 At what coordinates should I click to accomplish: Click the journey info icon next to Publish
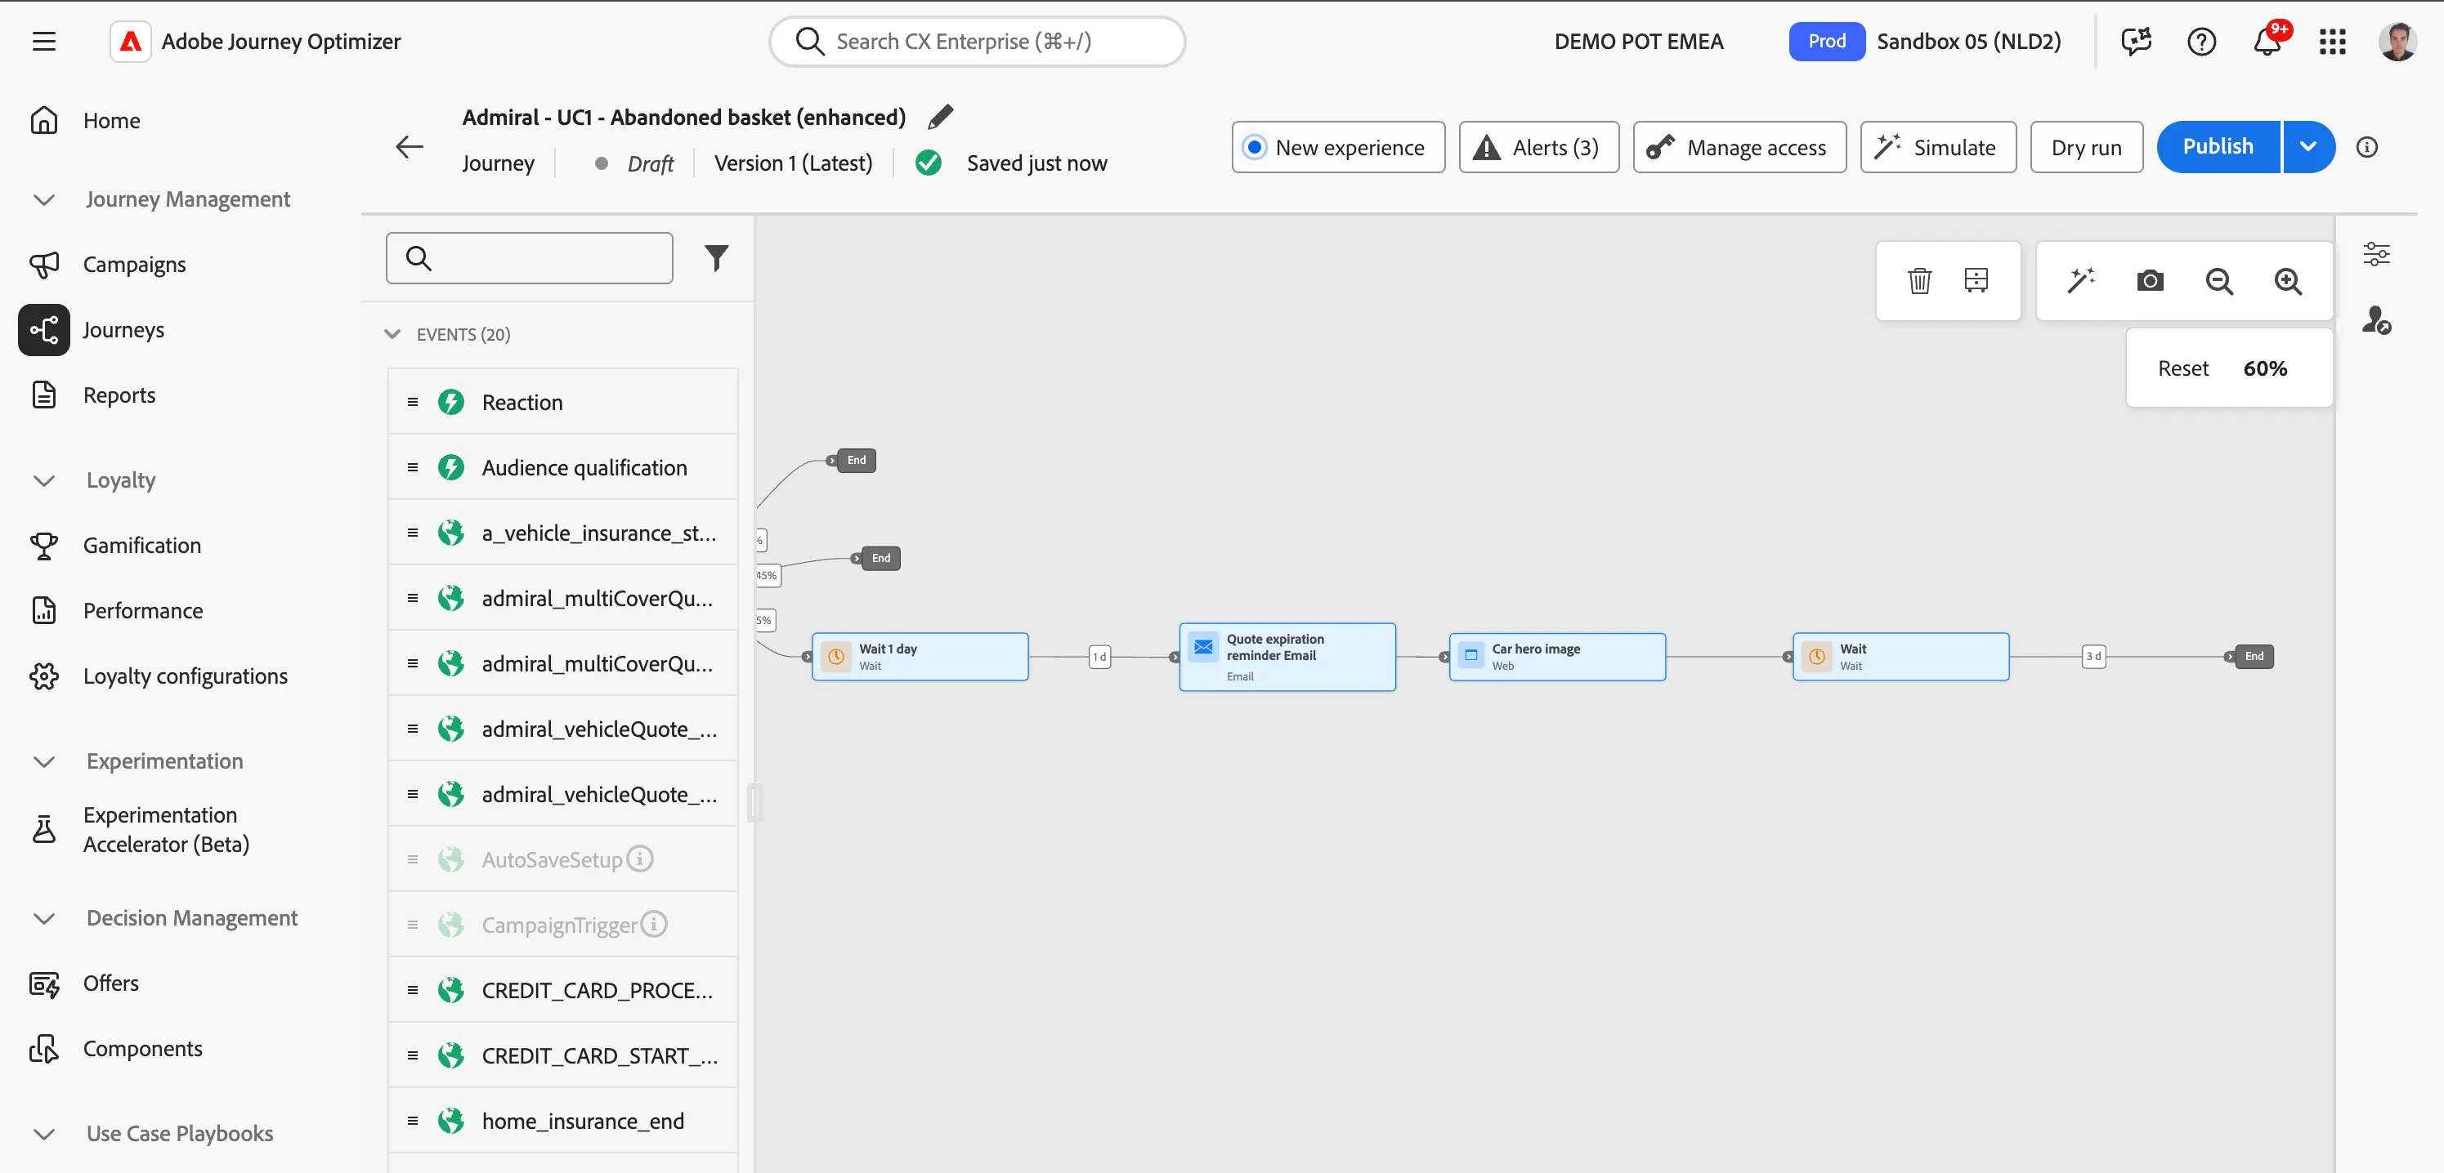click(2367, 147)
